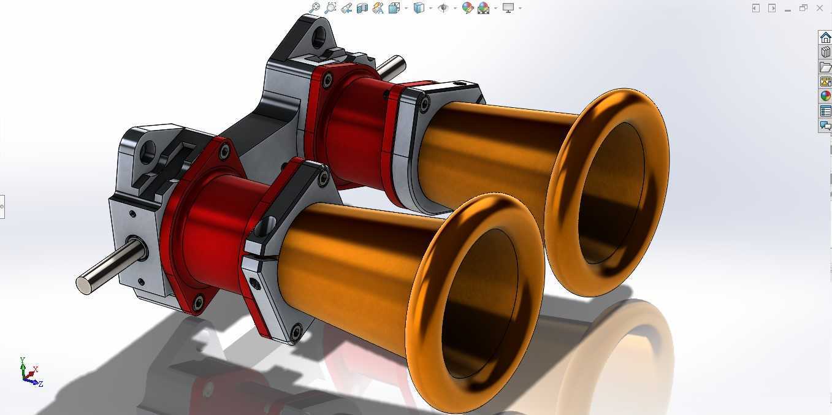Open the SOLIDWORKS Forum chat tab
The height and width of the screenshot is (415, 832).
click(825, 126)
